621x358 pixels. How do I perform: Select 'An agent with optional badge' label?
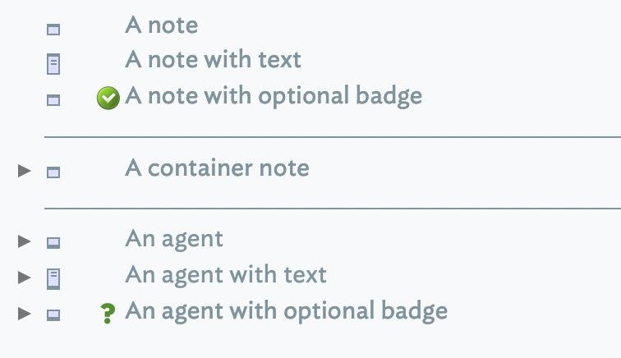(286, 311)
